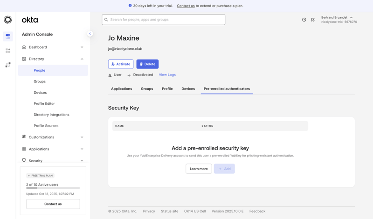Click the search magnifier icon

point(106,20)
